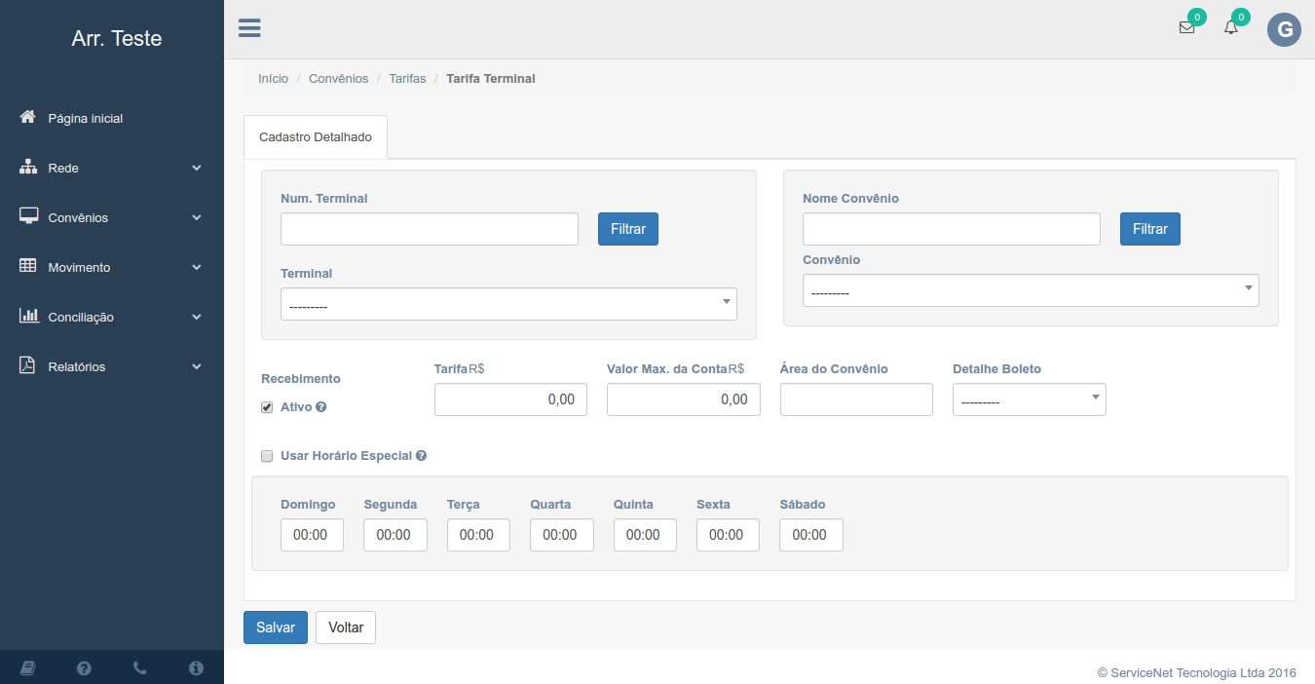Click the Salvar button
Image resolution: width=1315 pixels, height=684 pixels.
click(276, 627)
